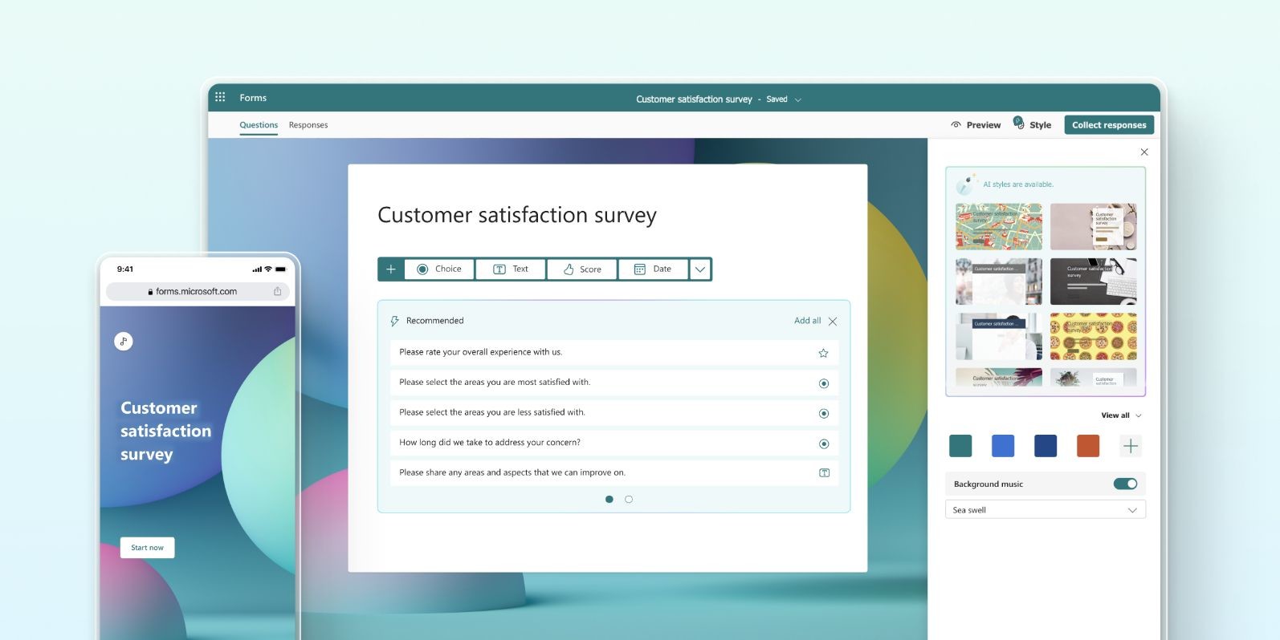The image size is (1280, 640).
Task: Add a Date question
Action: (653, 269)
